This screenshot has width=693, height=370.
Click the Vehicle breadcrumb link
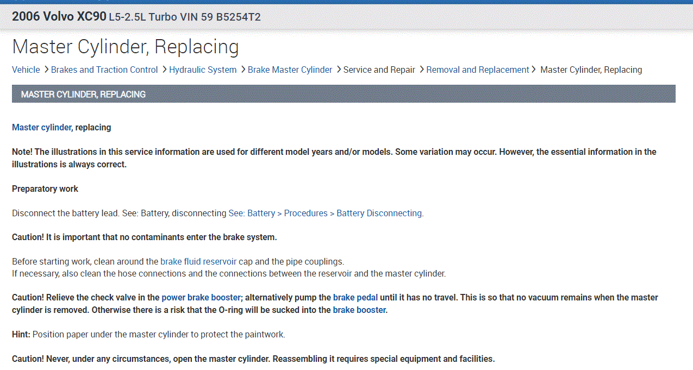pos(26,70)
